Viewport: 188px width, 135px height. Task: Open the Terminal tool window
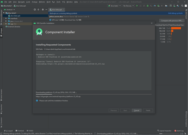click(x=20, y=131)
